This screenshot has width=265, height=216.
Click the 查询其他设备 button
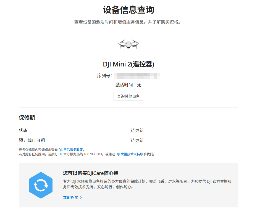coord(128,96)
